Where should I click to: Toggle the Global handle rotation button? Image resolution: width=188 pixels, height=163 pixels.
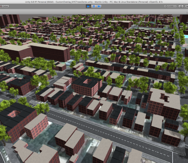(x=5, y=6)
